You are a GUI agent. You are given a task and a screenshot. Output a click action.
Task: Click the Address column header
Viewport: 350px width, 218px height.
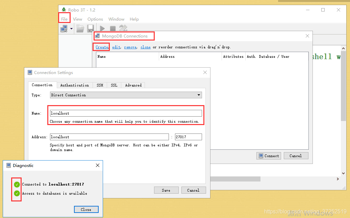click(x=190, y=56)
